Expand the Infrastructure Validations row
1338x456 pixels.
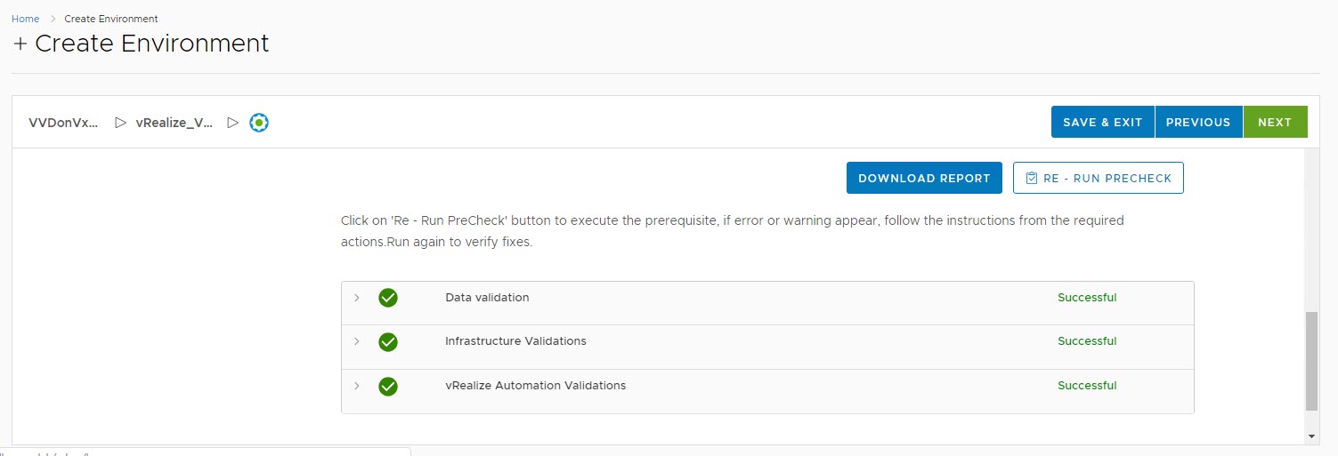tap(357, 342)
